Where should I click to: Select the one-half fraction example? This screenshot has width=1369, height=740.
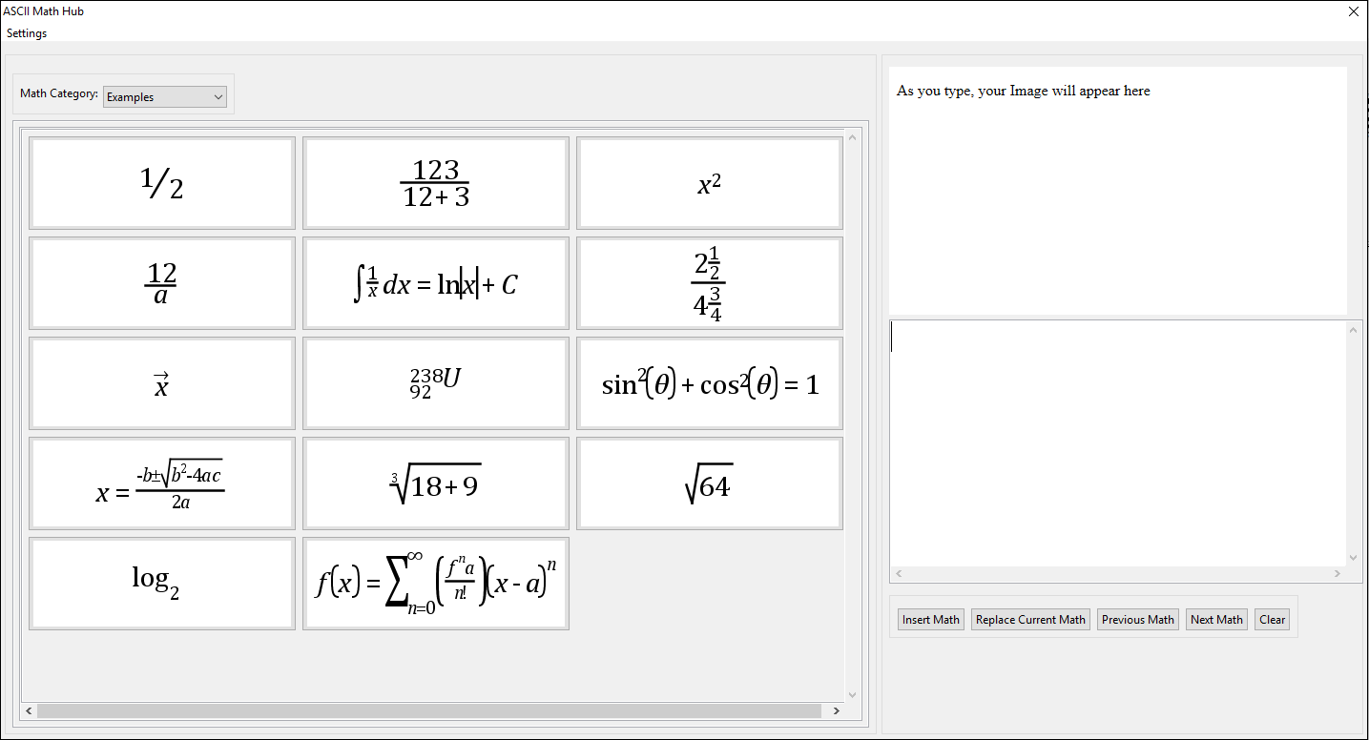162,183
